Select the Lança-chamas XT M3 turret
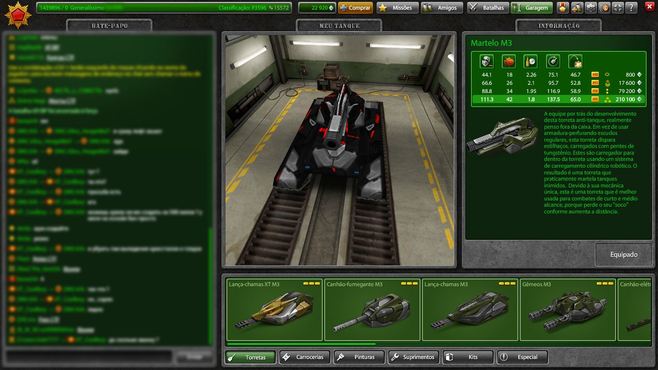Viewport: 658px width, 370px height. [x=275, y=310]
